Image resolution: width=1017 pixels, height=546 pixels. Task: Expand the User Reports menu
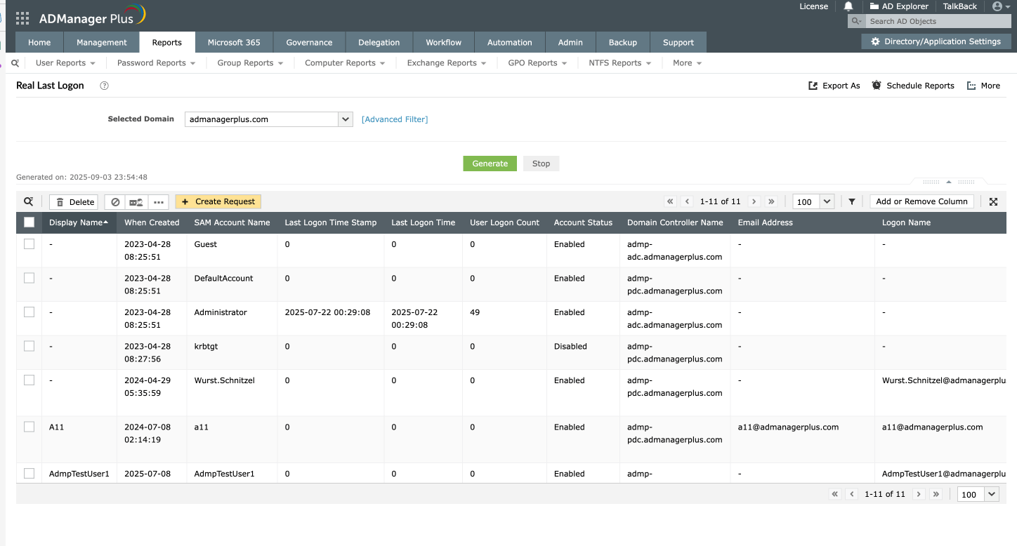click(65, 63)
